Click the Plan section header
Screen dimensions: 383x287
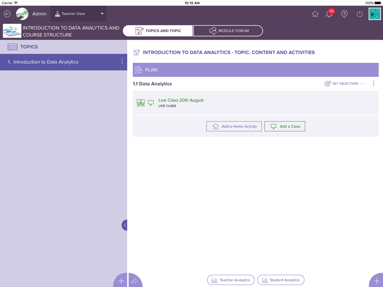point(256,70)
